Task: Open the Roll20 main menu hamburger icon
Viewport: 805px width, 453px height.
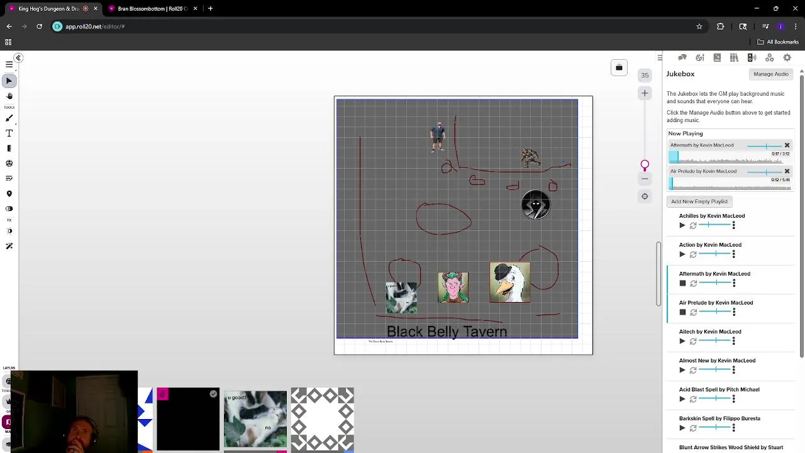Action: [9, 64]
